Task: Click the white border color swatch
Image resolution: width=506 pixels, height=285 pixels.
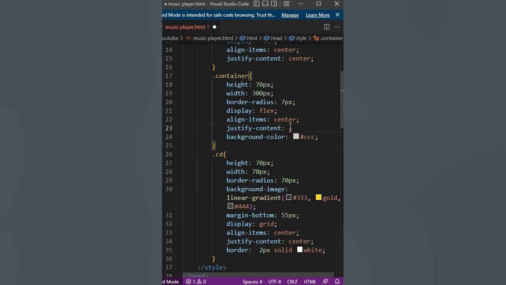Action: 300,250
